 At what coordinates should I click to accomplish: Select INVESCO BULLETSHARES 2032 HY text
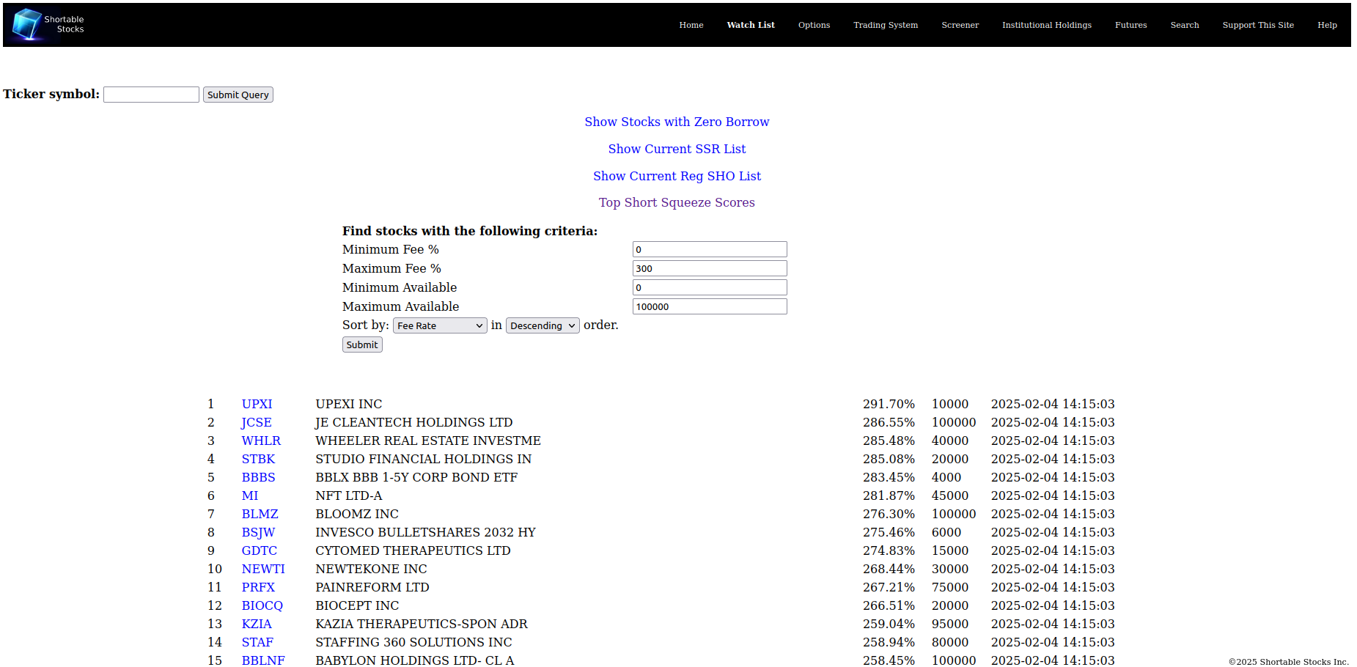(425, 532)
